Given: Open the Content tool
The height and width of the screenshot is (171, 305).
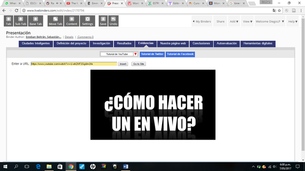Looking at the screenshot, I should [x=71, y=21].
